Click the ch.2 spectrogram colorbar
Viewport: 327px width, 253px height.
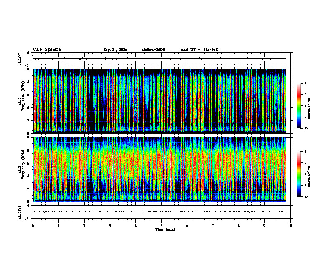tap(299, 174)
